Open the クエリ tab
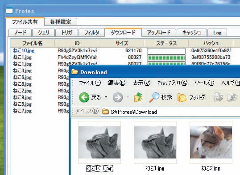The height and width of the screenshot is (175, 240). pyautogui.click(x=43, y=33)
